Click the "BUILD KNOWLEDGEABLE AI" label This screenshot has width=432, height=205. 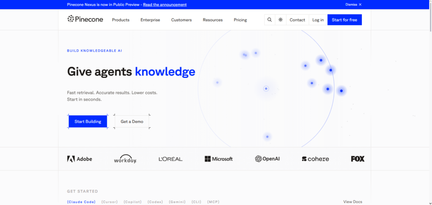point(94,51)
